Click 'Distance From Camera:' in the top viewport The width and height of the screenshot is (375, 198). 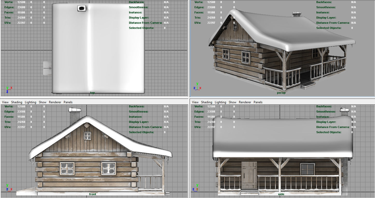point(145,23)
